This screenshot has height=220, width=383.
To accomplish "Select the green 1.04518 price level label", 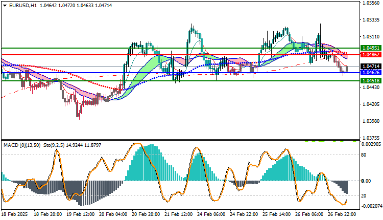I will point(371,80).
